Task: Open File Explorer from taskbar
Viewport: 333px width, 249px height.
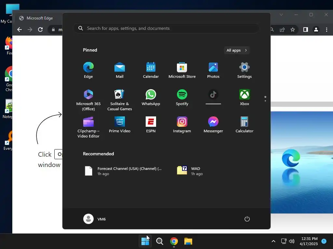Action: coord(188,241)
